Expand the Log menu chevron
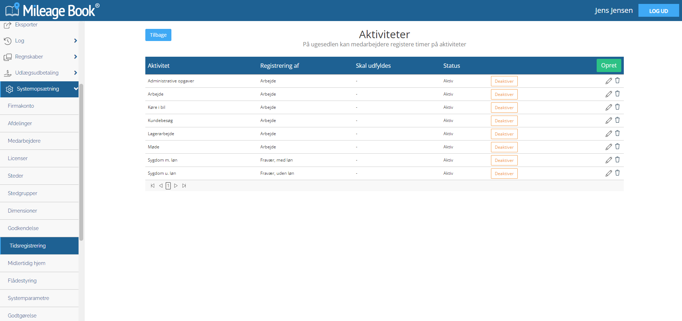The width and height of the screenshot is (682, 321). (x=75, y=41)
